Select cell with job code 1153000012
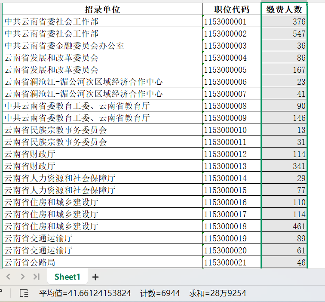 (232, 154)
